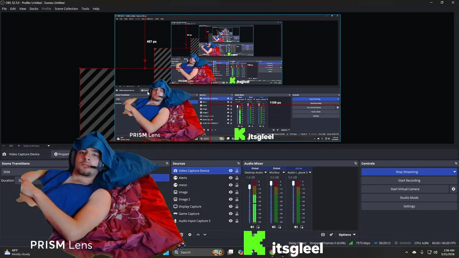Toggle monitoring headphone icon for Mic/Aux
Screen dimensions: 459x258
(279, 227)
